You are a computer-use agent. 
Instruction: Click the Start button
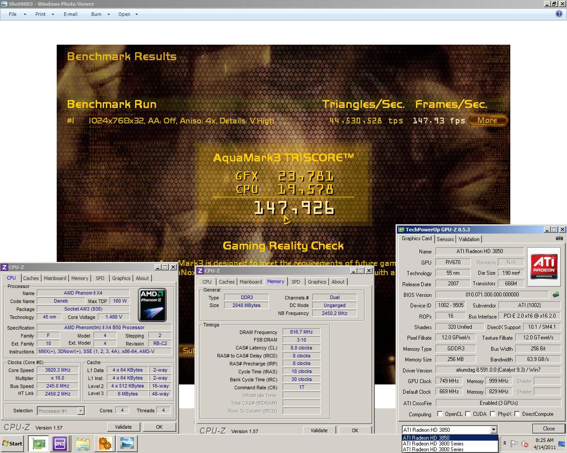tap(12, 444)
